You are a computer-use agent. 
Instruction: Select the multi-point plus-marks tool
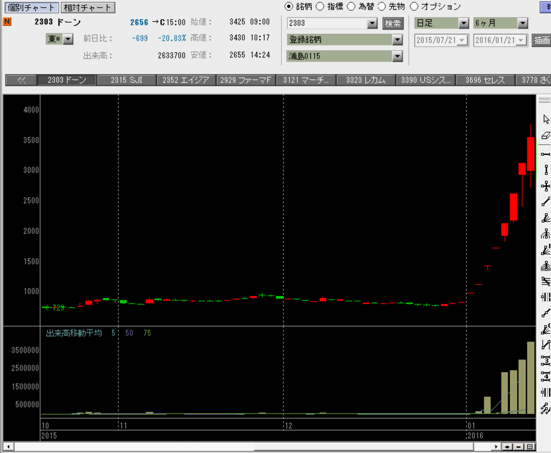click(x=546, y=409)
